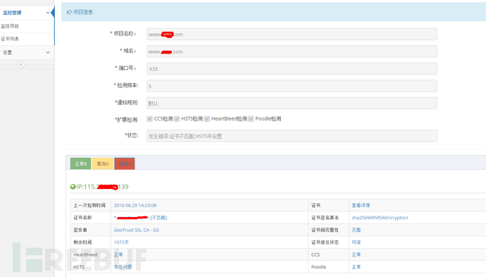Viewport: 486px width, 277px height.
Task: Click the 项目信息 panel heading
Action: click(83, 12)
